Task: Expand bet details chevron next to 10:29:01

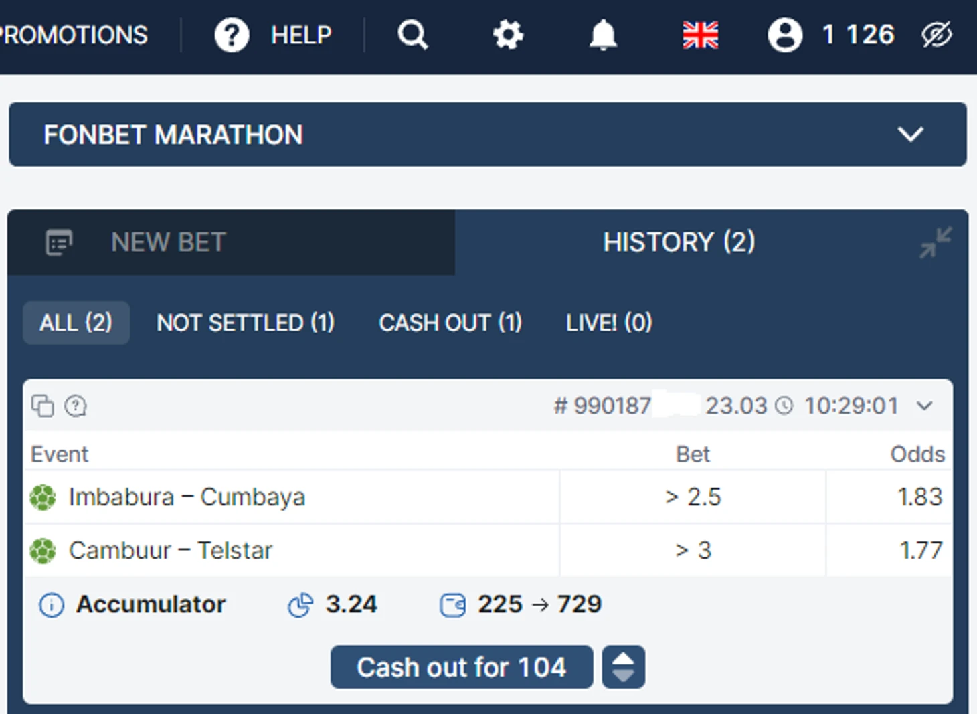Action: click(x=925, y=406)
